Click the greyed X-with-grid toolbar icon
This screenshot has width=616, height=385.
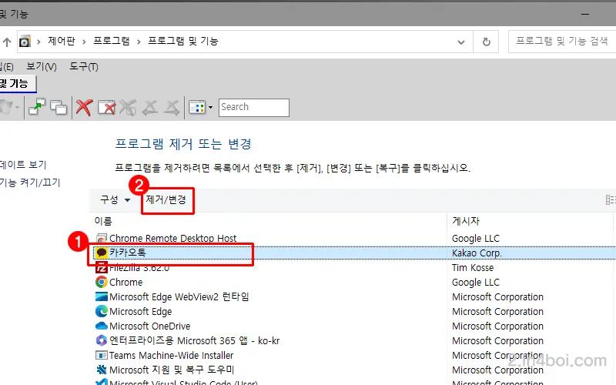tap(128, 107)
